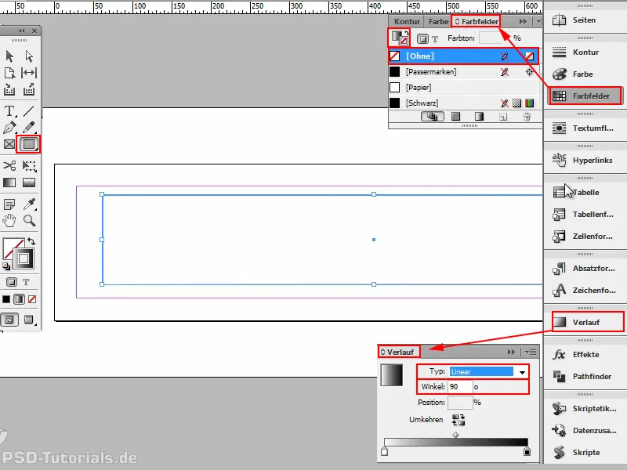Select the Zoom tool

27,219
